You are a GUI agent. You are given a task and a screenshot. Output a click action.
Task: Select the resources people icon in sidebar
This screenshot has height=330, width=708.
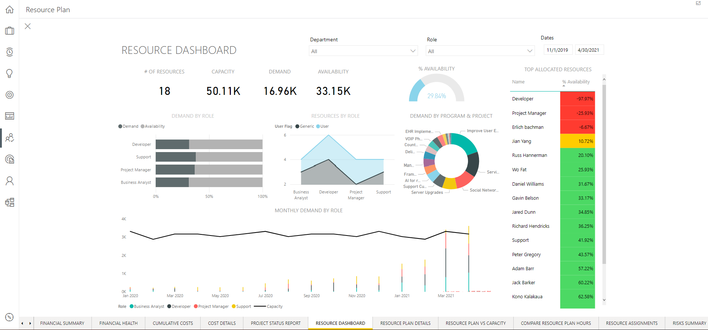coord(10,138)
